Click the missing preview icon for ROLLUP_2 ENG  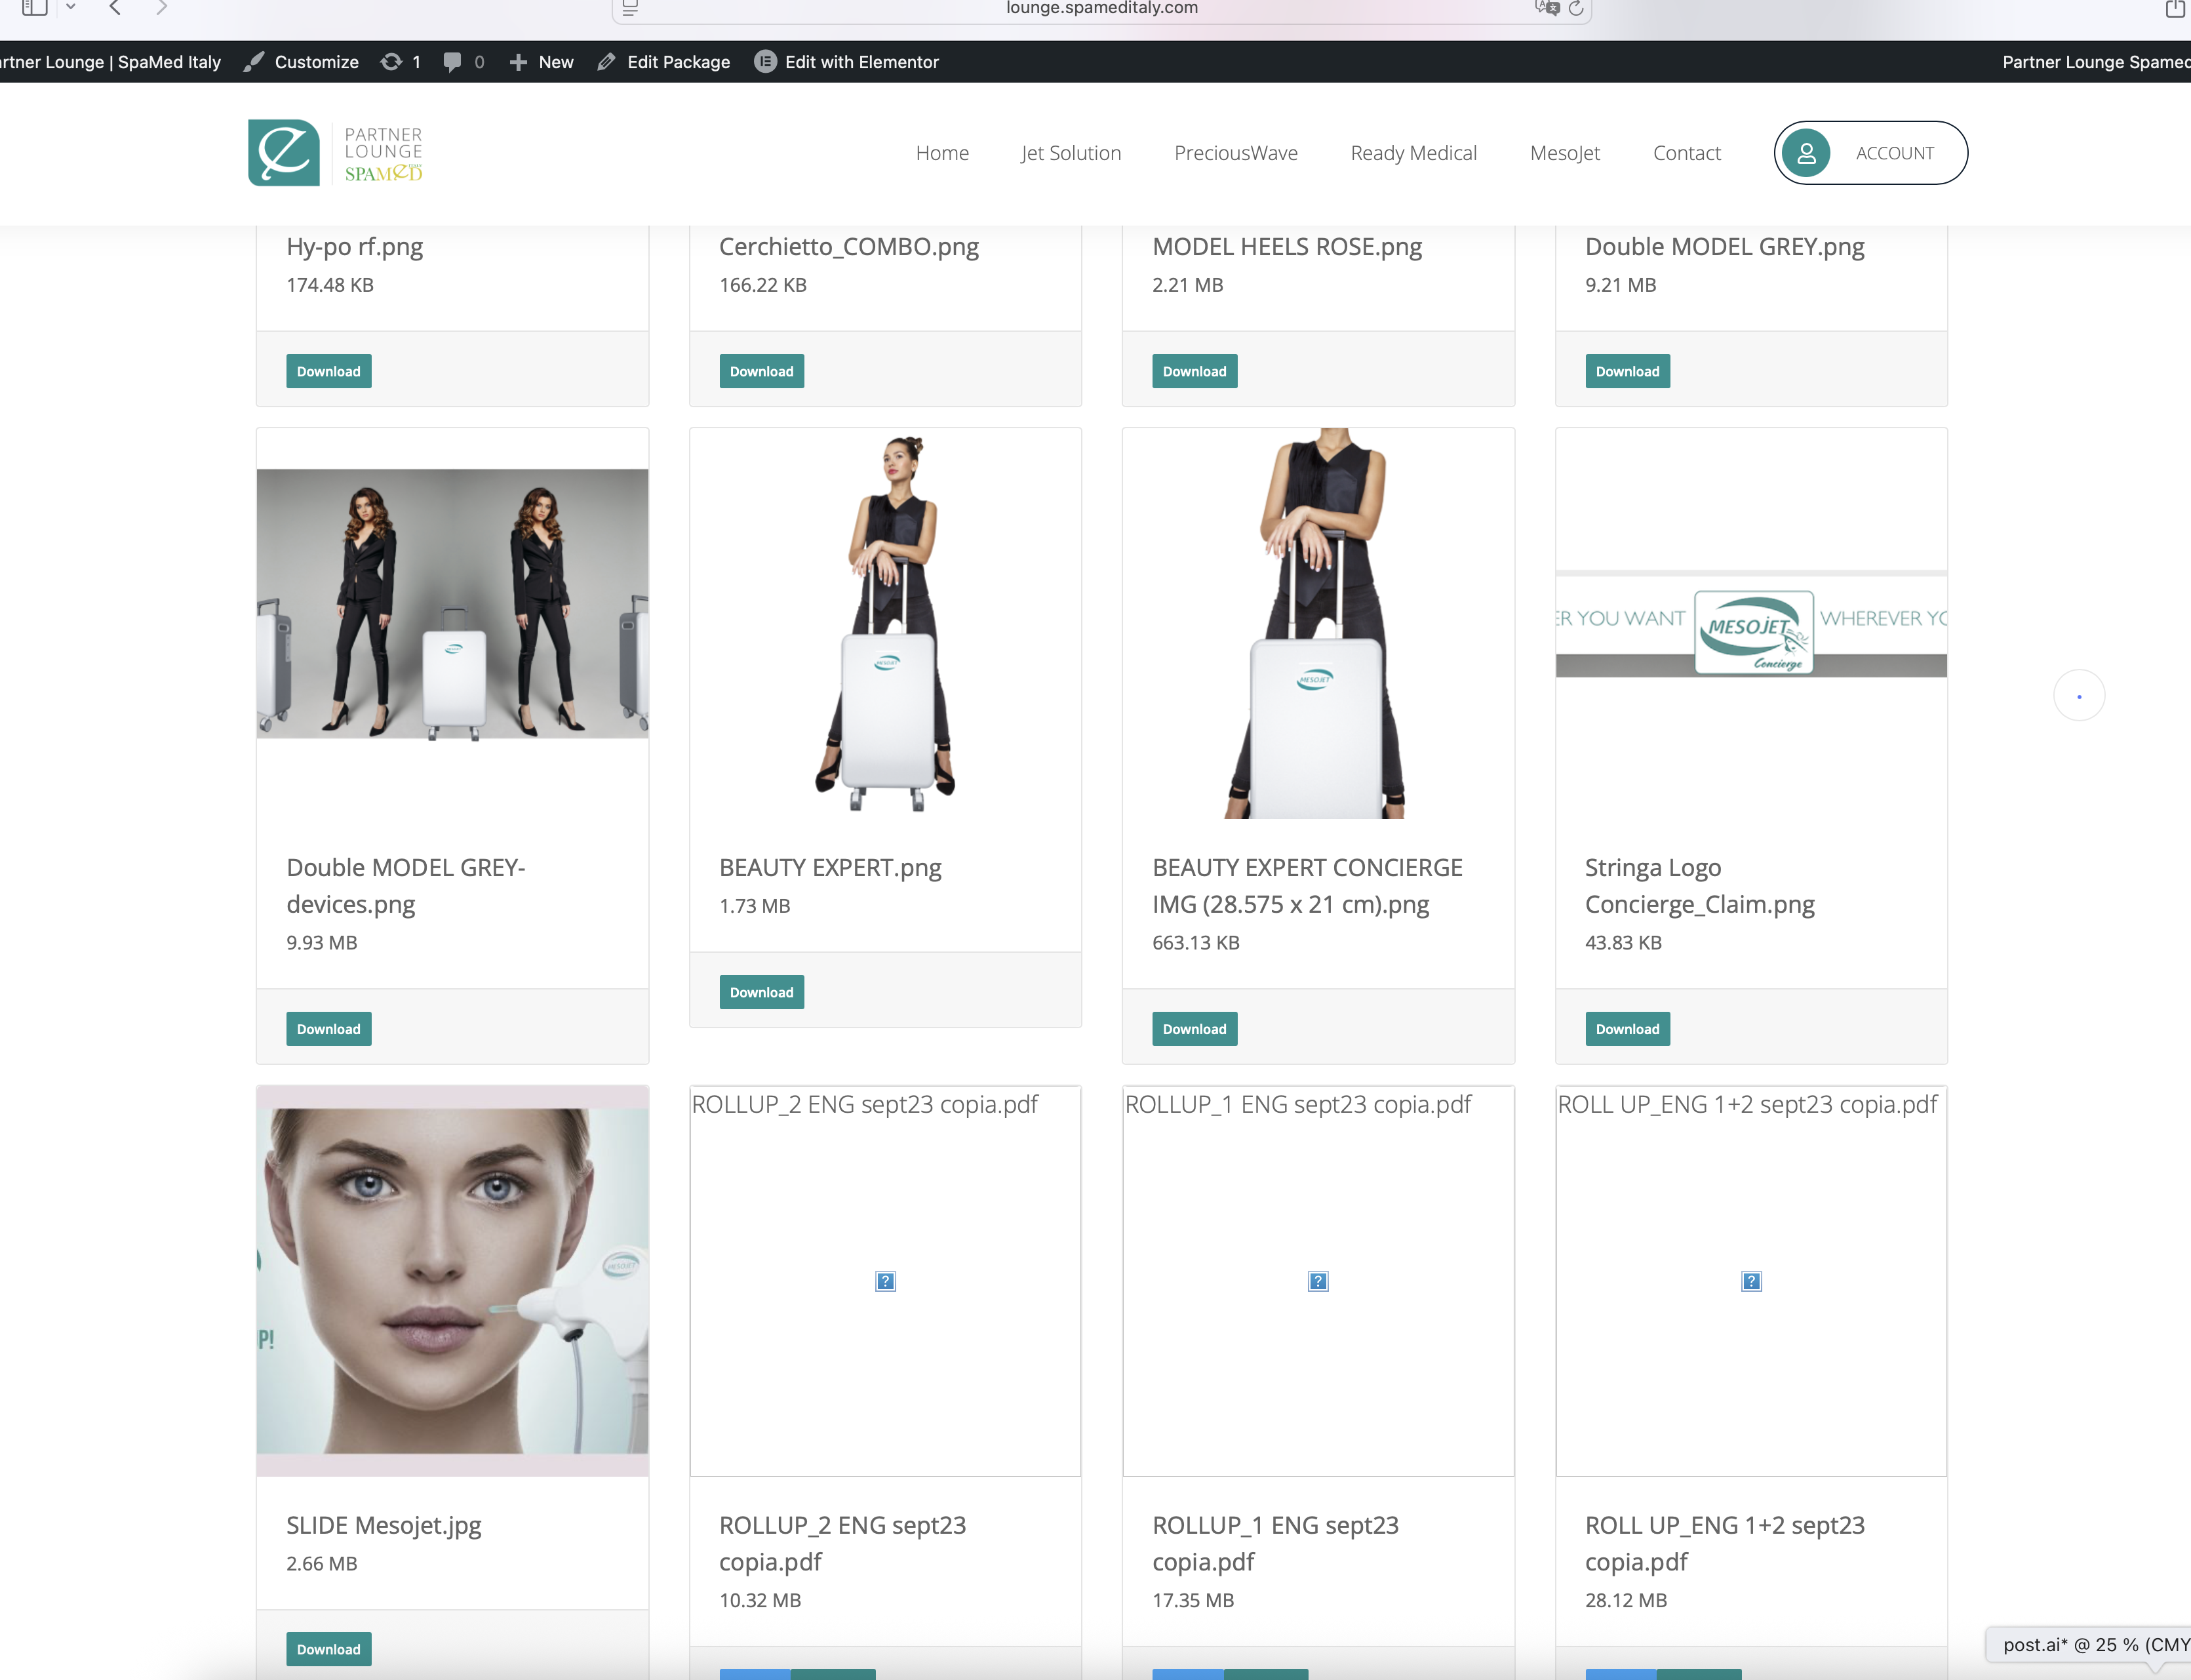click(886, 1281)
